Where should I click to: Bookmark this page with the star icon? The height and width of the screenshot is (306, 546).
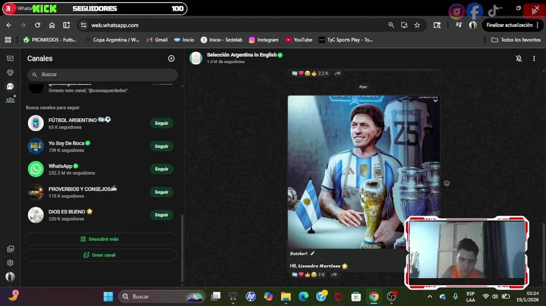point(417,25)
